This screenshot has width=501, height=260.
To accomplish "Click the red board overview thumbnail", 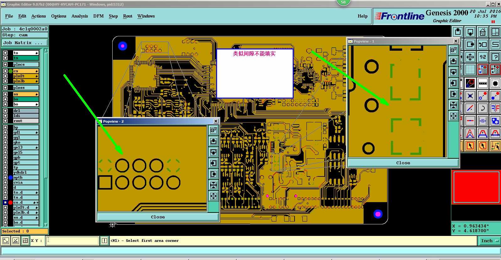I will click(x=476, y=187).
